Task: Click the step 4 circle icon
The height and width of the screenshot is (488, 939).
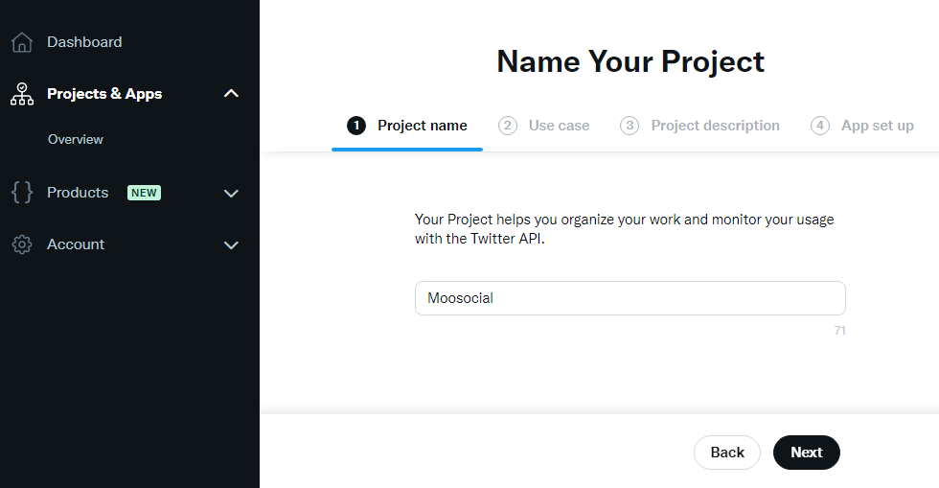Action: point(820,126)
